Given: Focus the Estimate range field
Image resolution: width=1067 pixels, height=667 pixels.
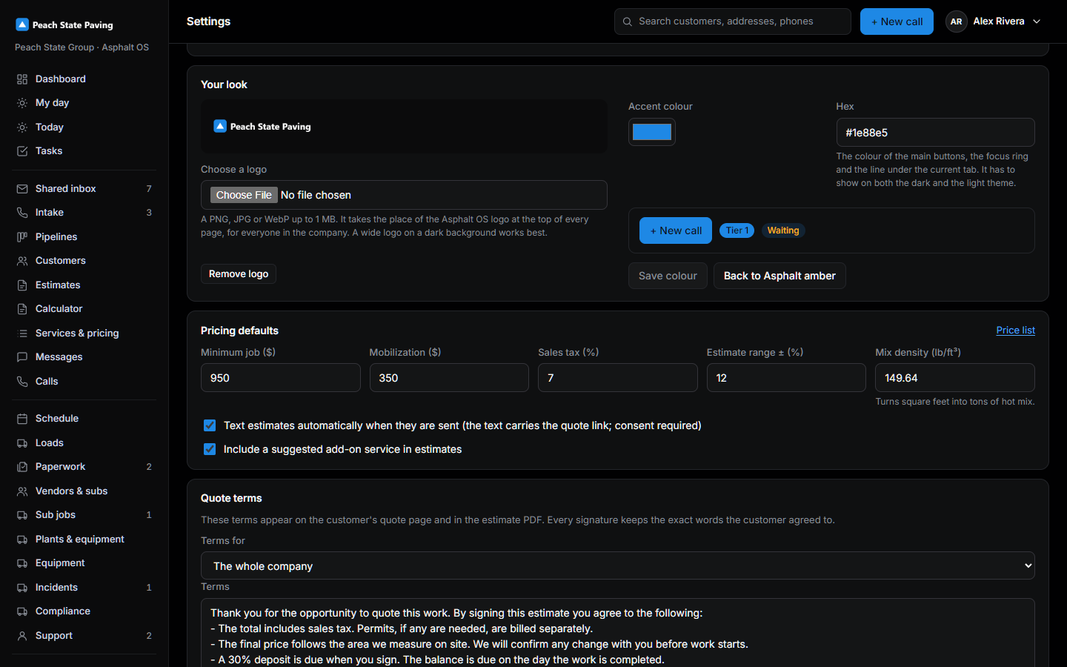Looking at the screenshot, I should click(x=786, y=378).
